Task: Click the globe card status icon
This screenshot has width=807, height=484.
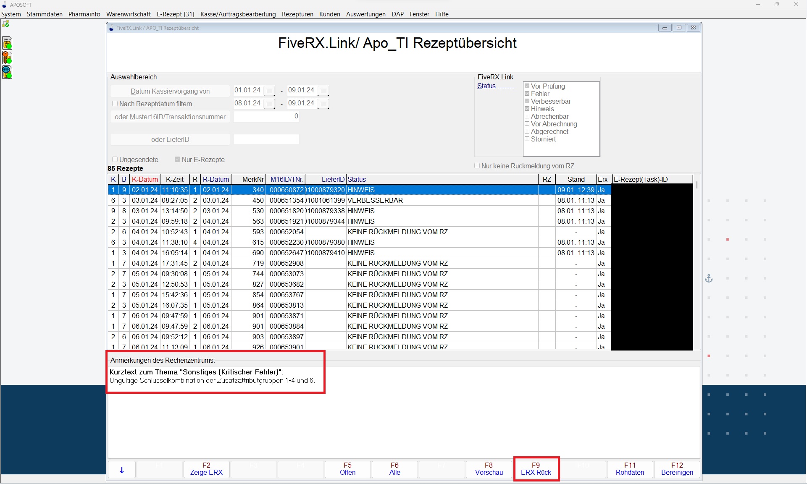Action: [7, 72]
